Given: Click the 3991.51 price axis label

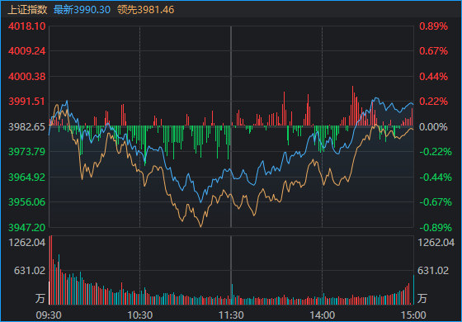Looking at the screenshot, I should click(x=26, y=102).
